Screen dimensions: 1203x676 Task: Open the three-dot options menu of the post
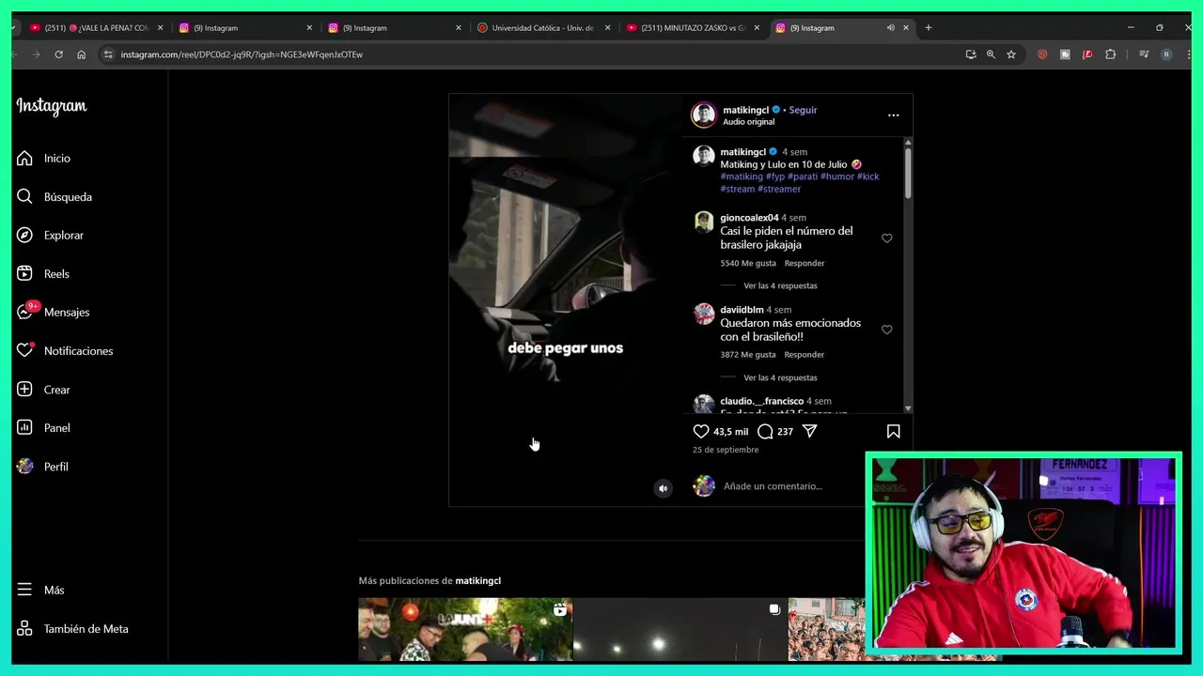coord(893,115)
